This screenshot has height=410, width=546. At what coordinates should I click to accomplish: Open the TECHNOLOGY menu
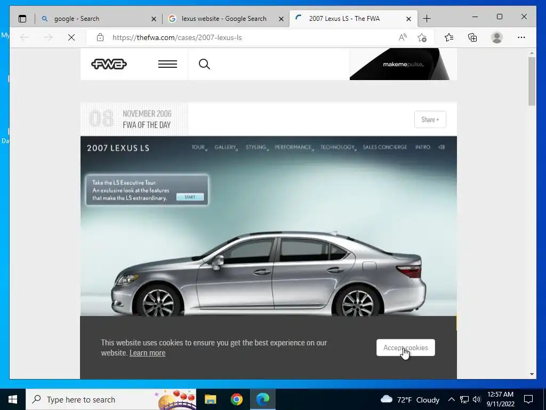click(x=338, y=147)
